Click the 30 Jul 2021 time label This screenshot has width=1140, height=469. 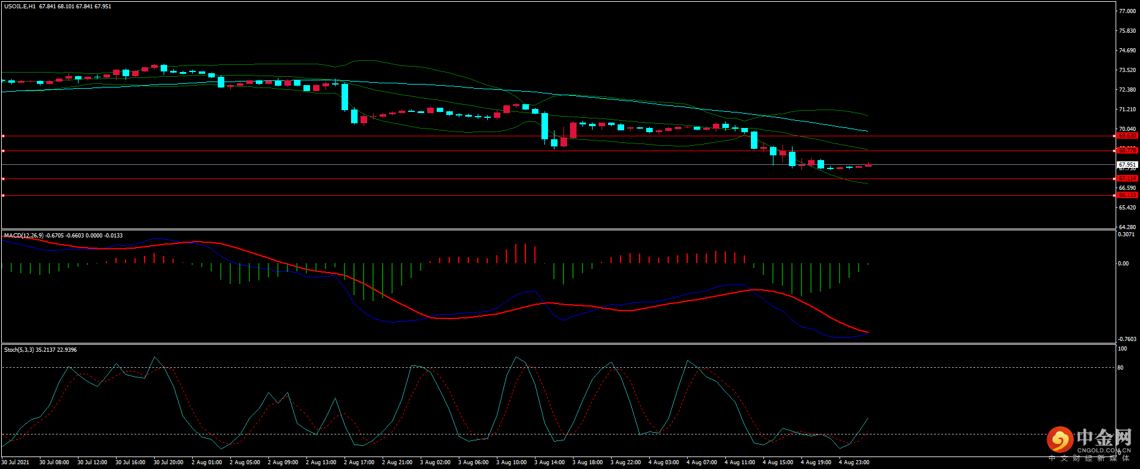coord(15,462)
